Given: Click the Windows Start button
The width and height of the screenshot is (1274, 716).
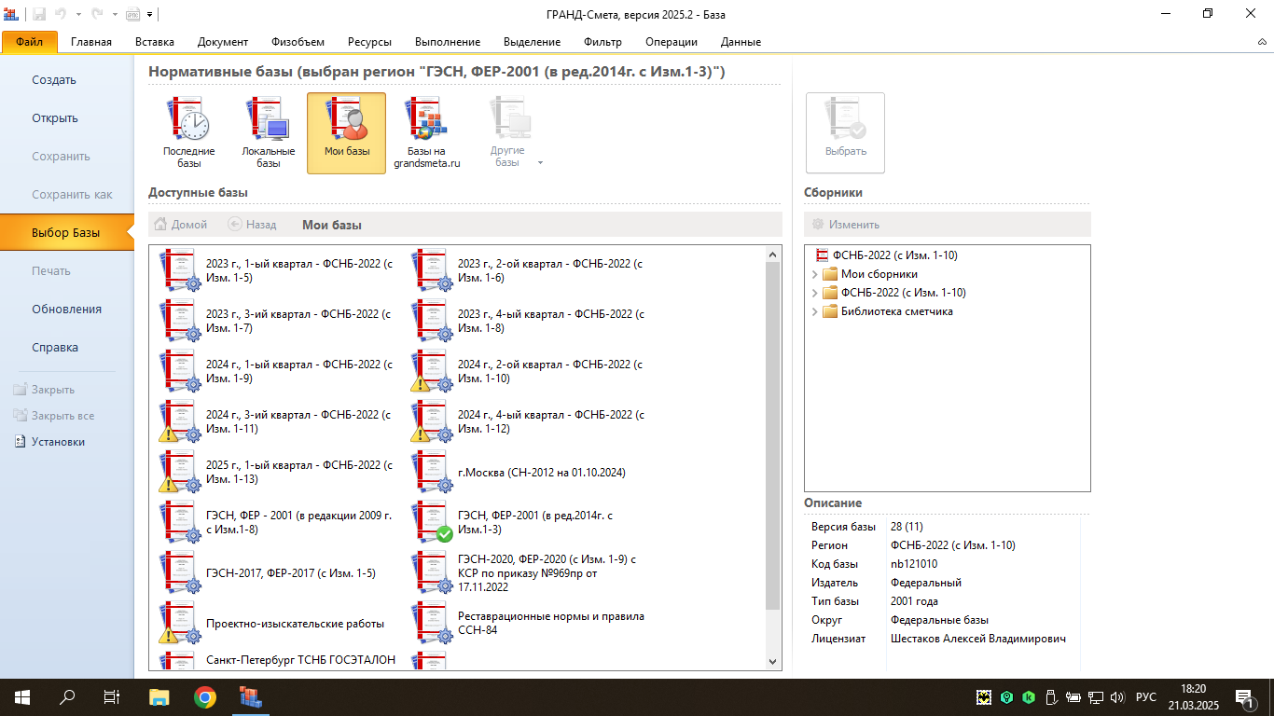Looking at the screenshot, I should pyautogui.click(x=22, y=697).
